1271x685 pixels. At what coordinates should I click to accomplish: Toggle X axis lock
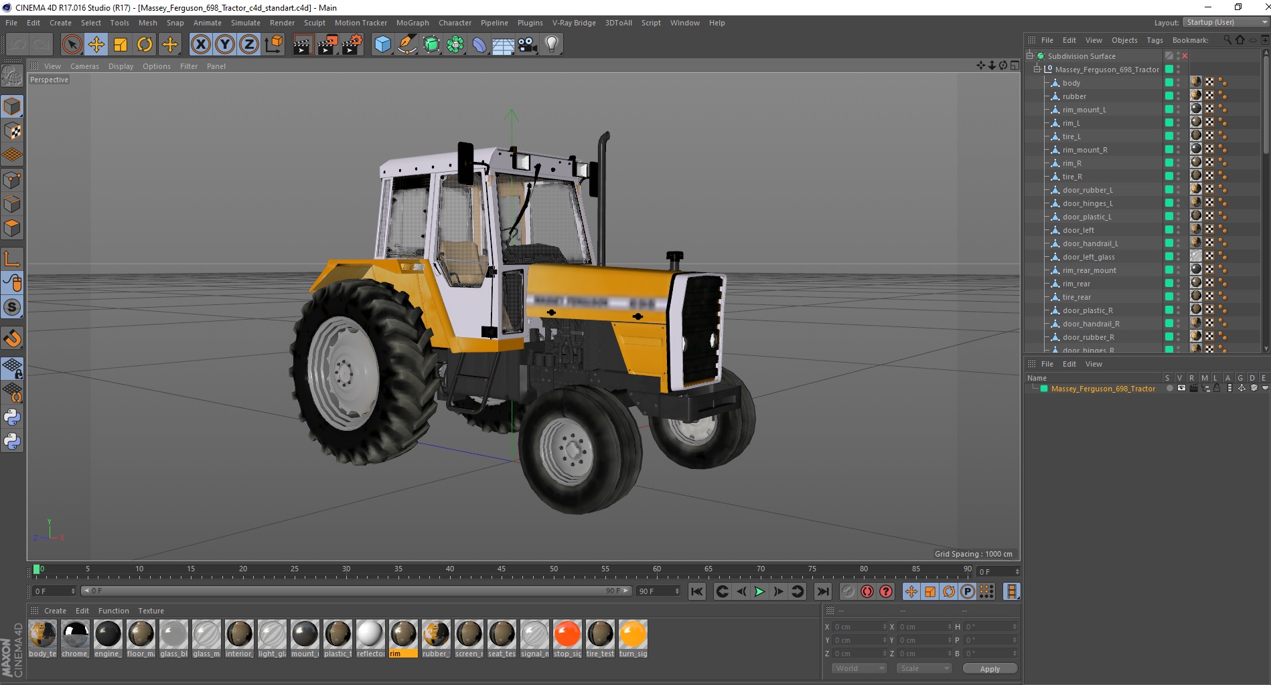point(200,45)
